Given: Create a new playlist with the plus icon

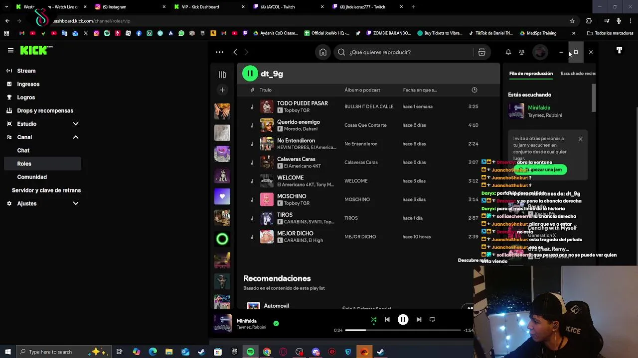Looking at the screenshot, I should click(x=222, y=90).
